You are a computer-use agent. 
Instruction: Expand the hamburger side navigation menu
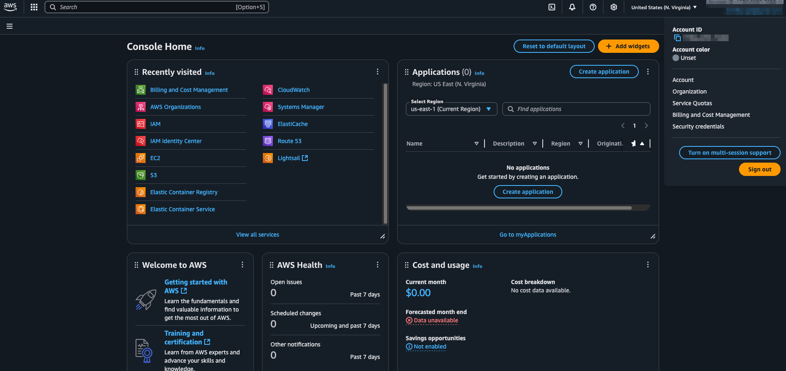pos(10,26)
